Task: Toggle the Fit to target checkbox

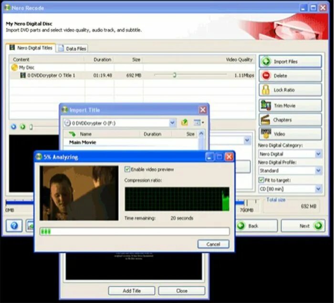Action: 261,180
